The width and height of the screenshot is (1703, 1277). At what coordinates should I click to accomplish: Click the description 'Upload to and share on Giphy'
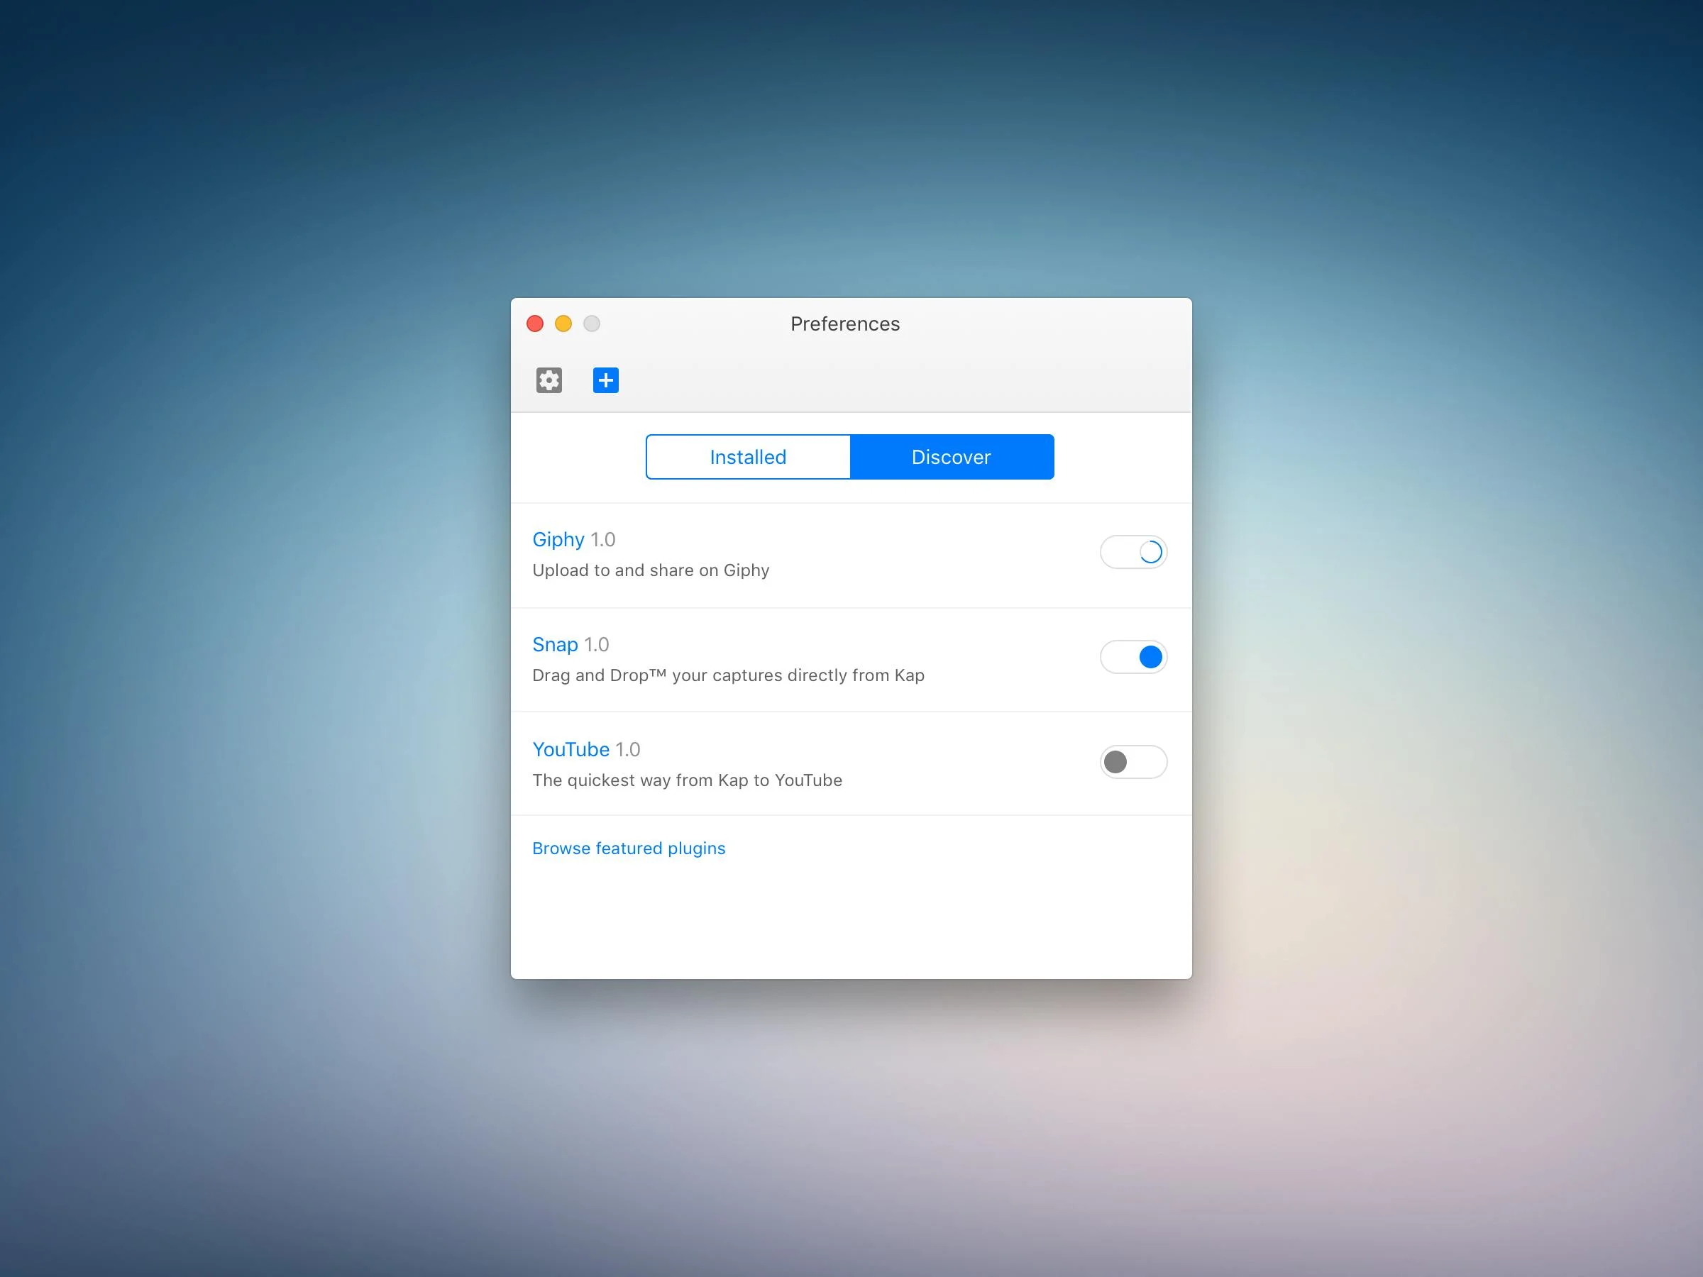(x=651, y=570)
